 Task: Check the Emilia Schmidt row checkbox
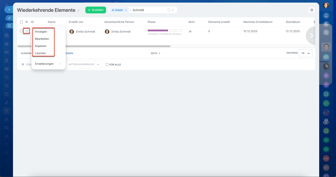(x=22, y=31)
